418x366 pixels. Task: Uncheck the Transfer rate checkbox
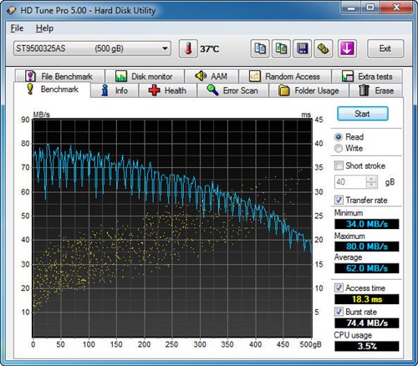[339, 200]
